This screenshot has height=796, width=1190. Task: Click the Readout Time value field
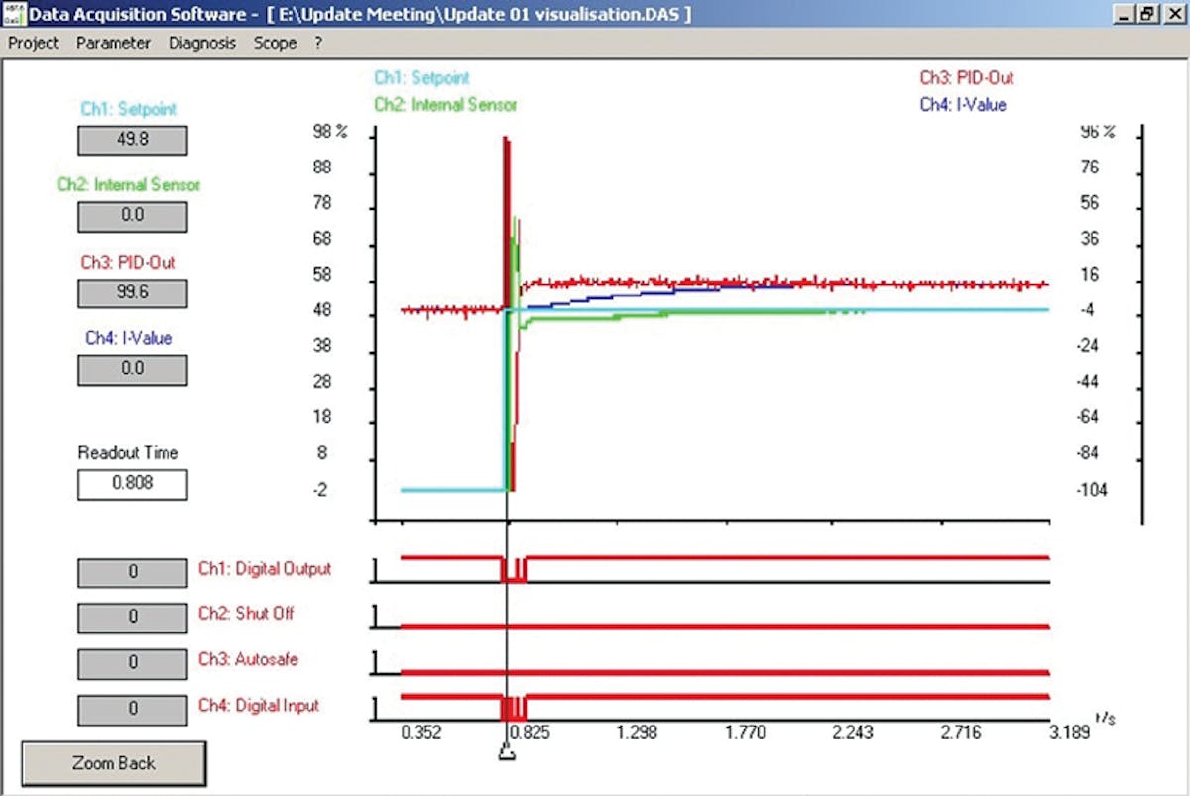[x=132, y=485]
